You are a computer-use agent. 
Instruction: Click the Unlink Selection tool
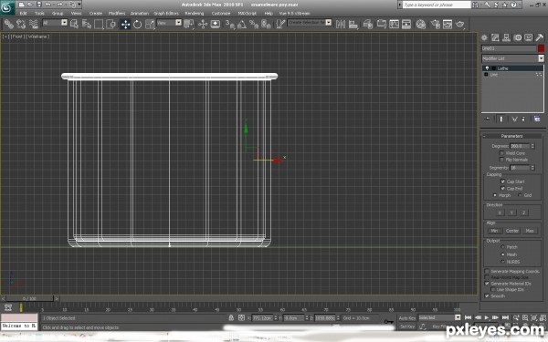tap(21, 24)
